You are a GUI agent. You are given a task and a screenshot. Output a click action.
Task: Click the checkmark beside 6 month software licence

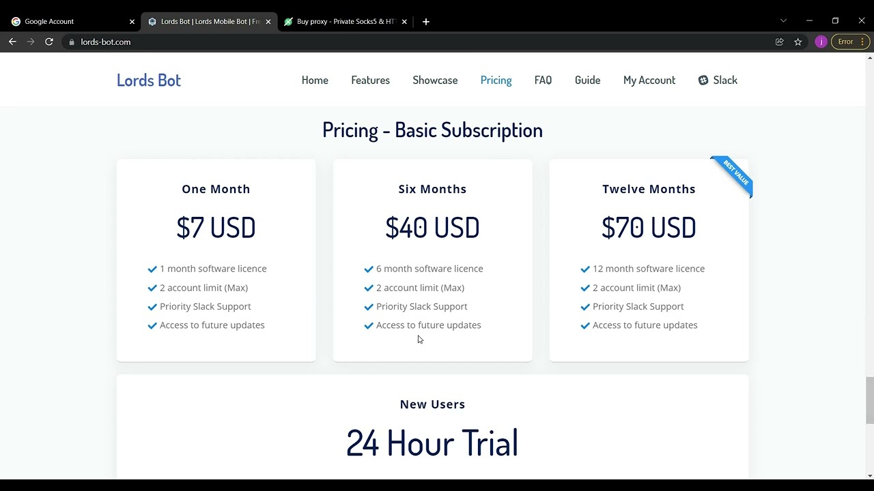coord(369,269)
